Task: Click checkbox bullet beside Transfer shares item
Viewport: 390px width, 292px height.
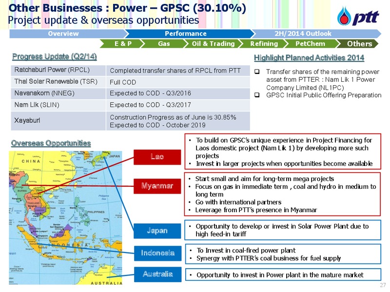Action: tap(257, 72)
